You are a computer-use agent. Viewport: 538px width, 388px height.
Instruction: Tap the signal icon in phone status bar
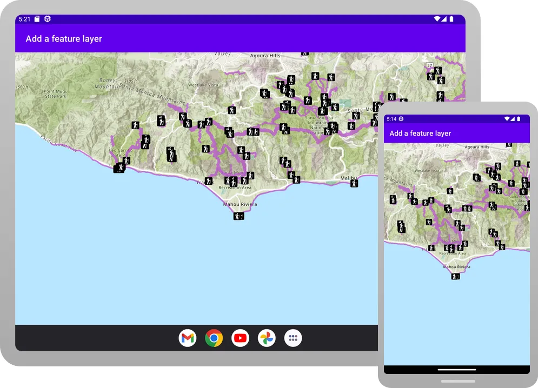pyautogui.click(x=513, y=119)
